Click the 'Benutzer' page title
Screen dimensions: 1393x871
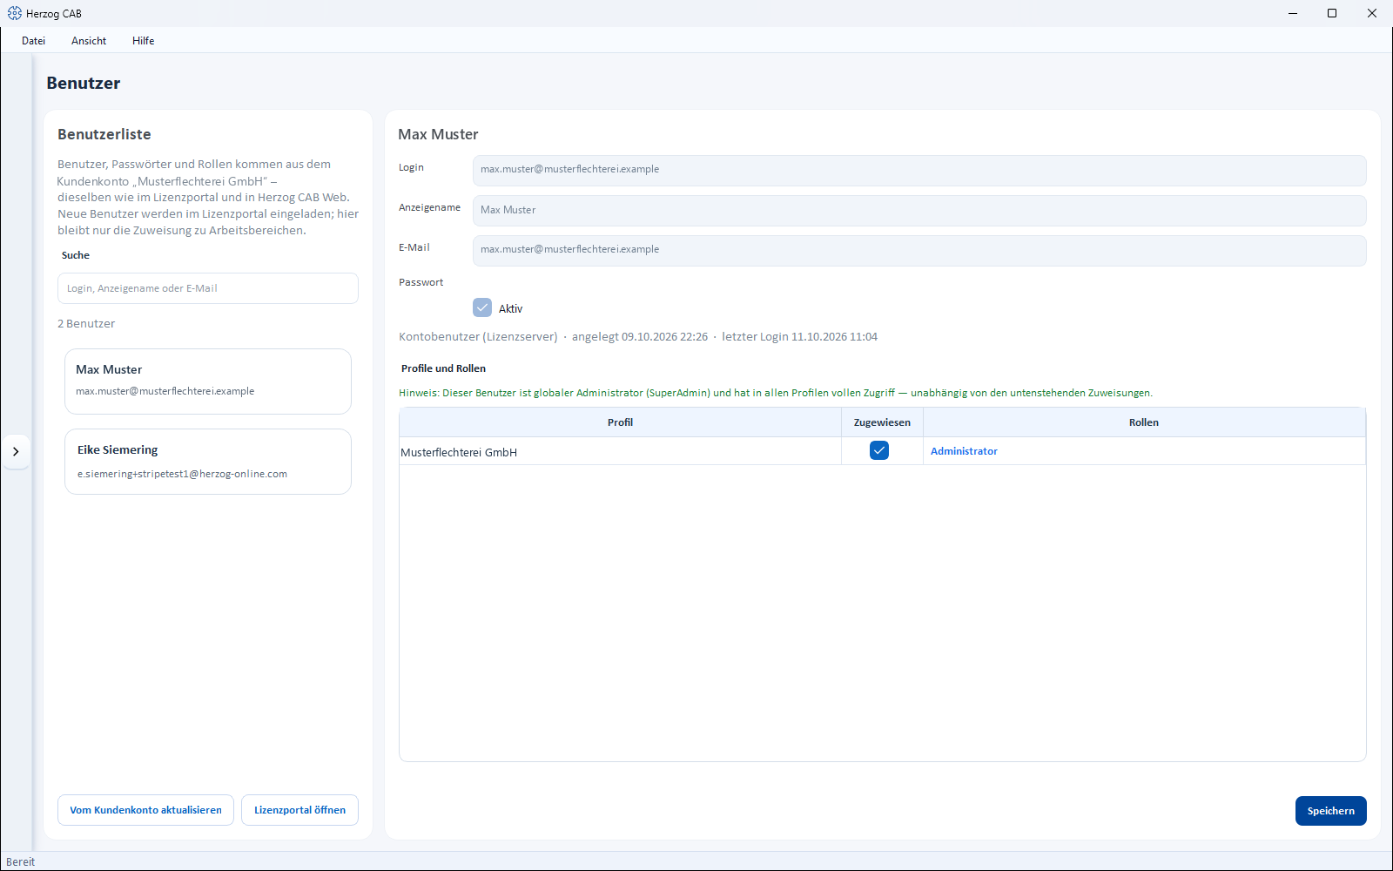84,84
